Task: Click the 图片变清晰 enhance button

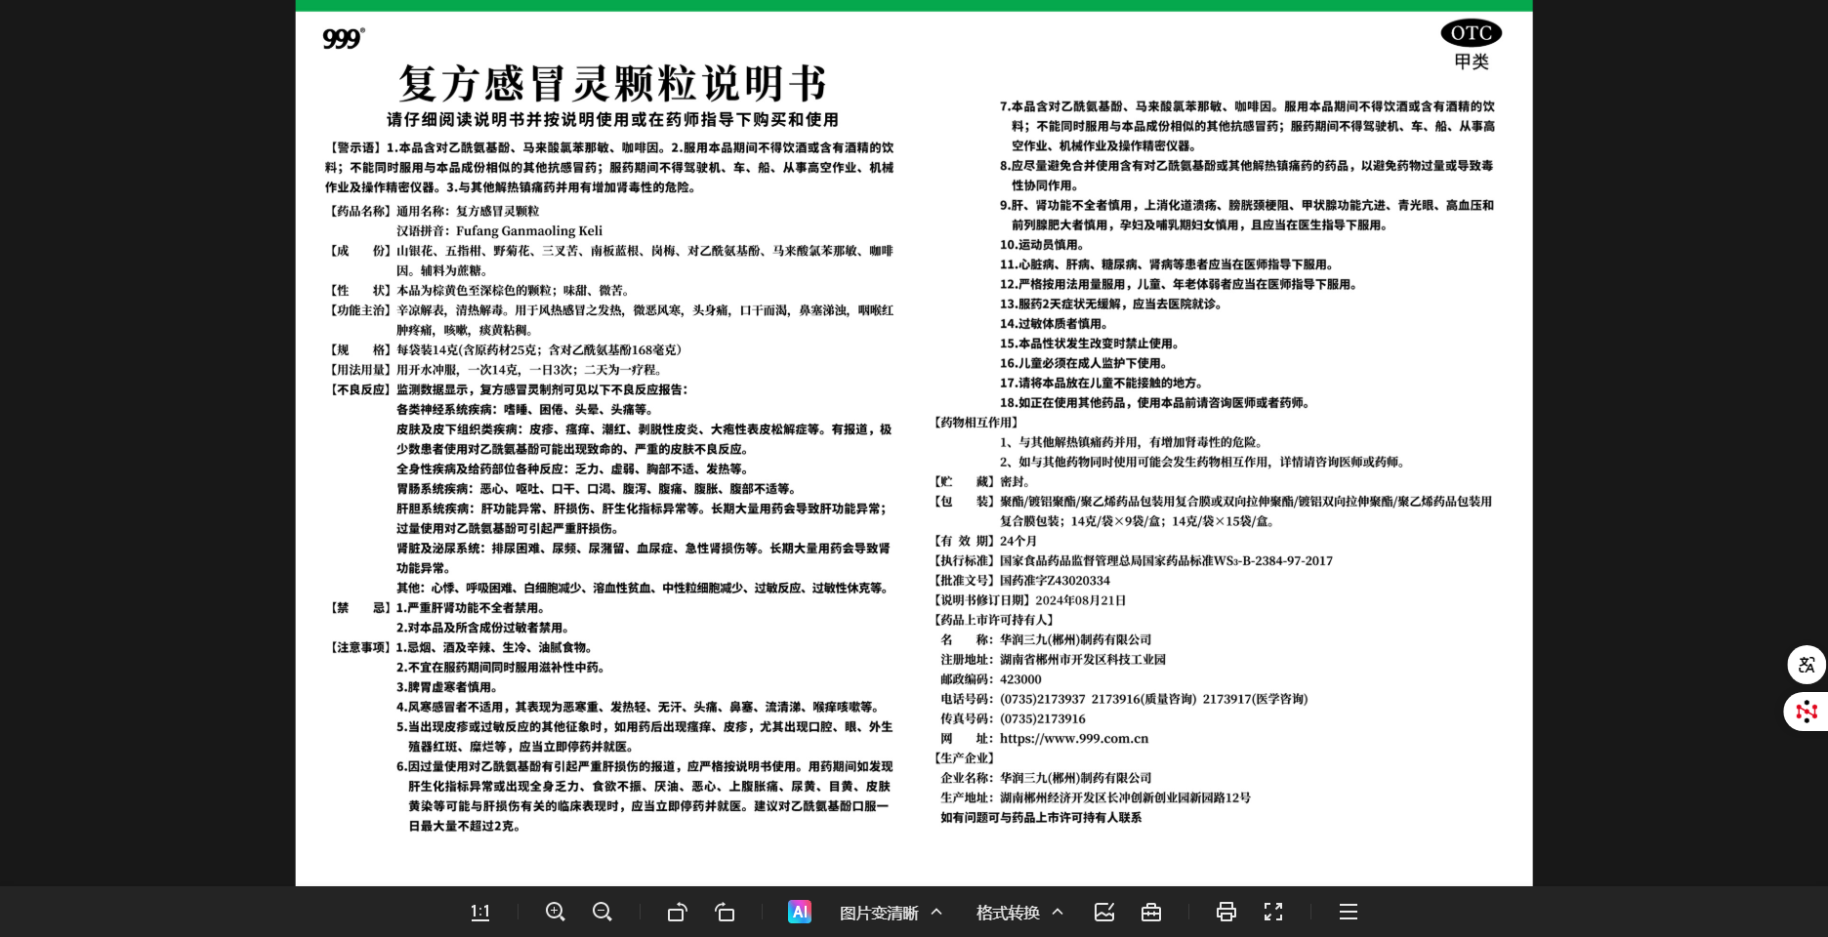Action: pyautogui.click(x=878, y=913)
